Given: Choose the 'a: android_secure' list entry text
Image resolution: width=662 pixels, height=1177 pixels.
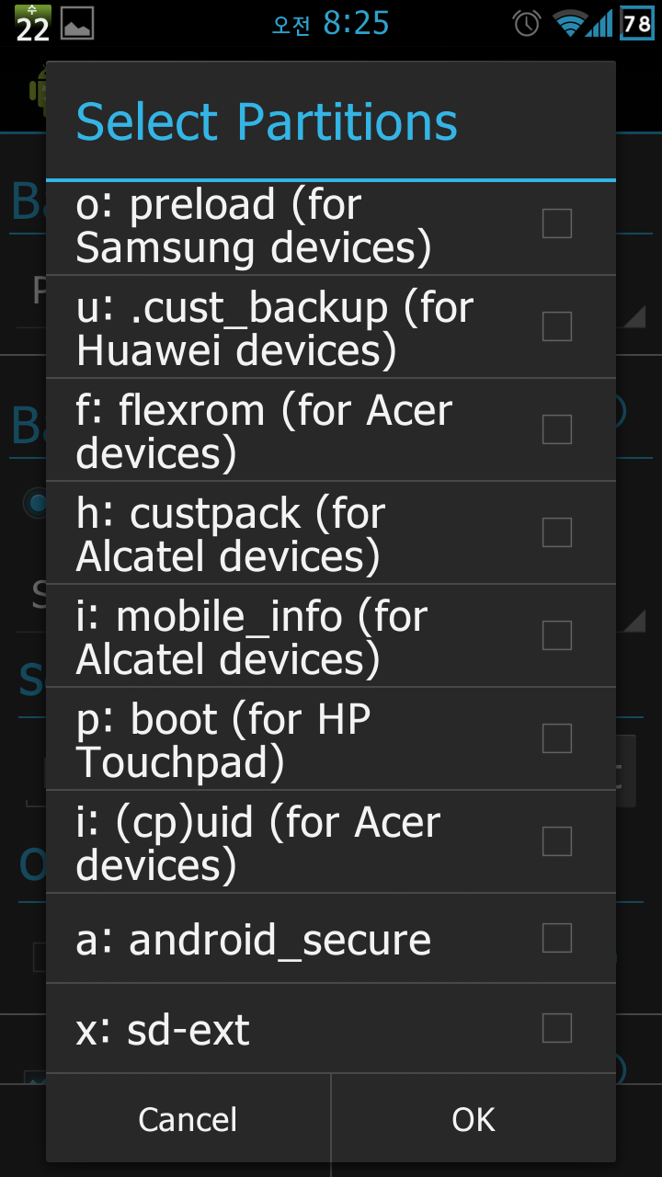Looking at the screenshot, I should tap(254, 940).
